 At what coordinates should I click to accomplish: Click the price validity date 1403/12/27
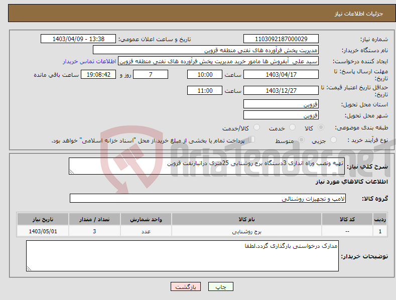(x=281, y=90)
